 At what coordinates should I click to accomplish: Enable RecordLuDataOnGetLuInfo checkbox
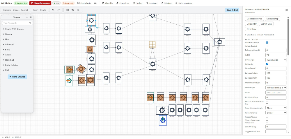coord(267,102)
